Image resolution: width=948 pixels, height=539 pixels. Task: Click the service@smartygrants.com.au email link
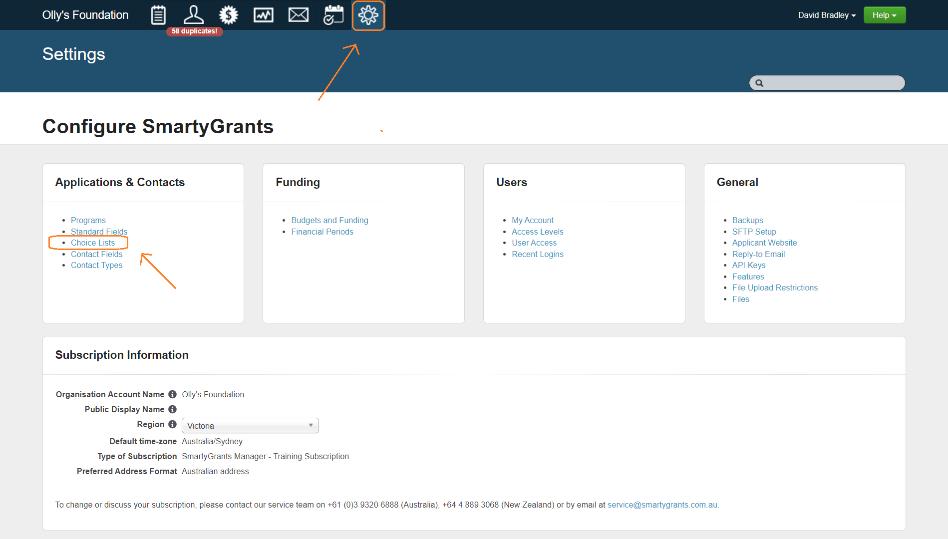662,505
